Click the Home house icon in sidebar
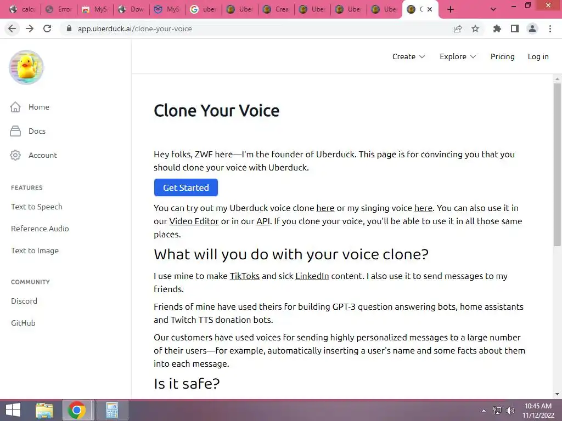 (x=15, y=107)
